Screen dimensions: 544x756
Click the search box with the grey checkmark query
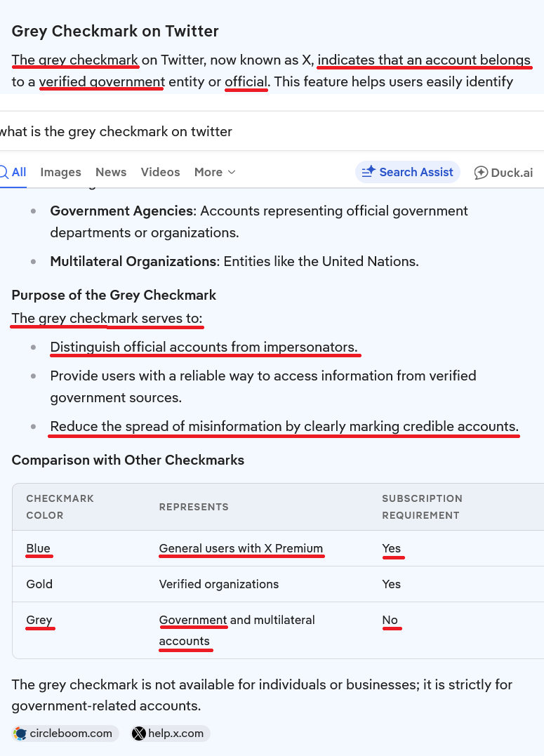pos(272,132)
